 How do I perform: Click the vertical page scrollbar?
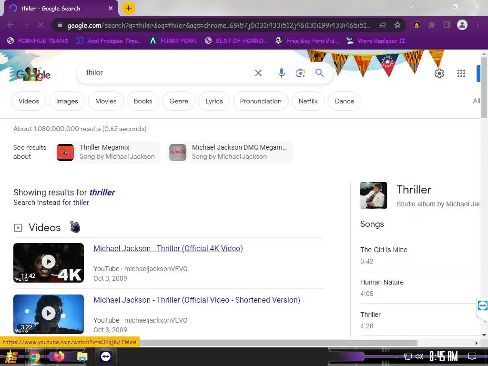coord(484,87)
